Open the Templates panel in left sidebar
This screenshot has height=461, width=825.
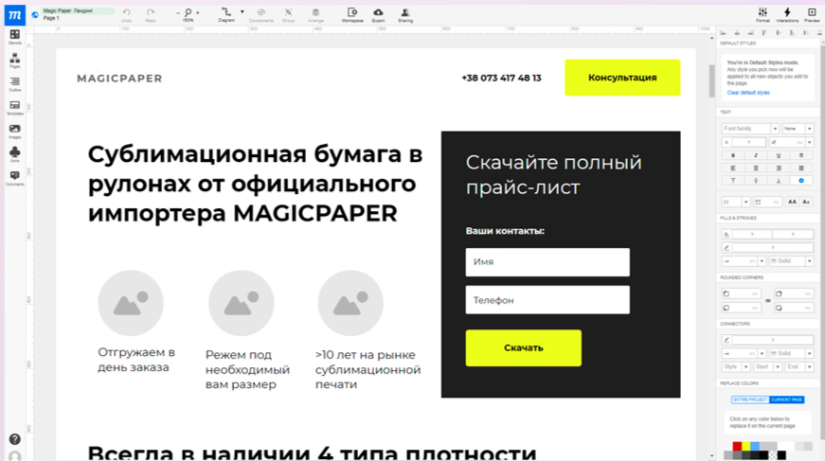[x=14, y=107]
